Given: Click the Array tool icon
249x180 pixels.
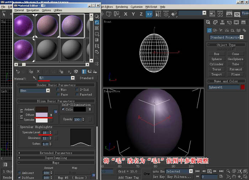Looking at the screenshot, I should (x=166, y=14).
